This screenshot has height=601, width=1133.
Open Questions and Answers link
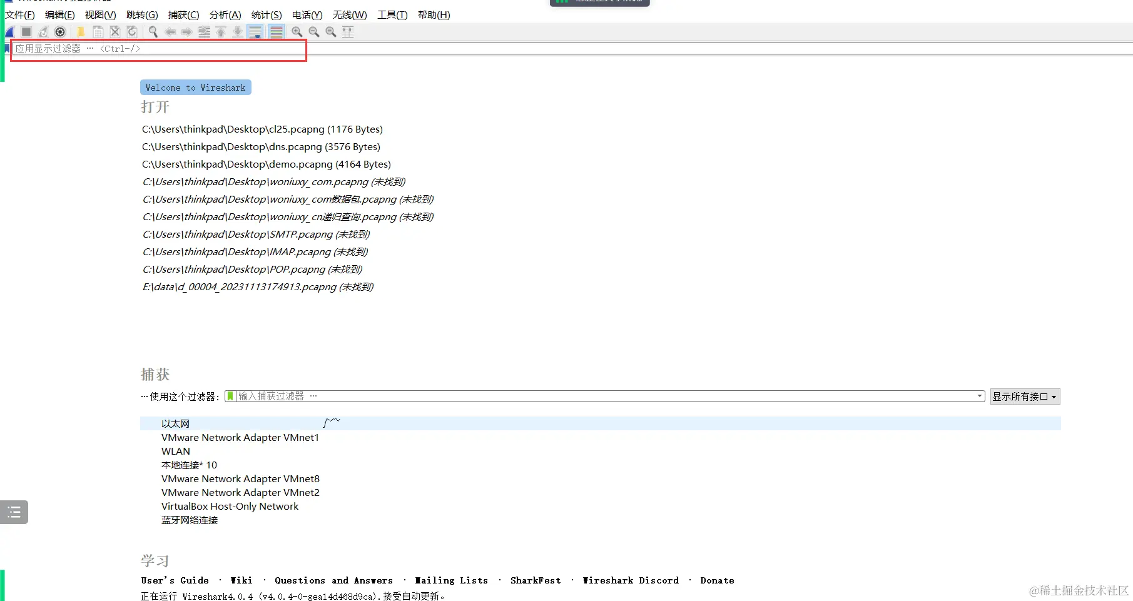point(333,580)
